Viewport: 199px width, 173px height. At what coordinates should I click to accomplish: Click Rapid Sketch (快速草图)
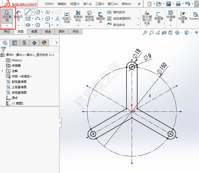[183, 18]
